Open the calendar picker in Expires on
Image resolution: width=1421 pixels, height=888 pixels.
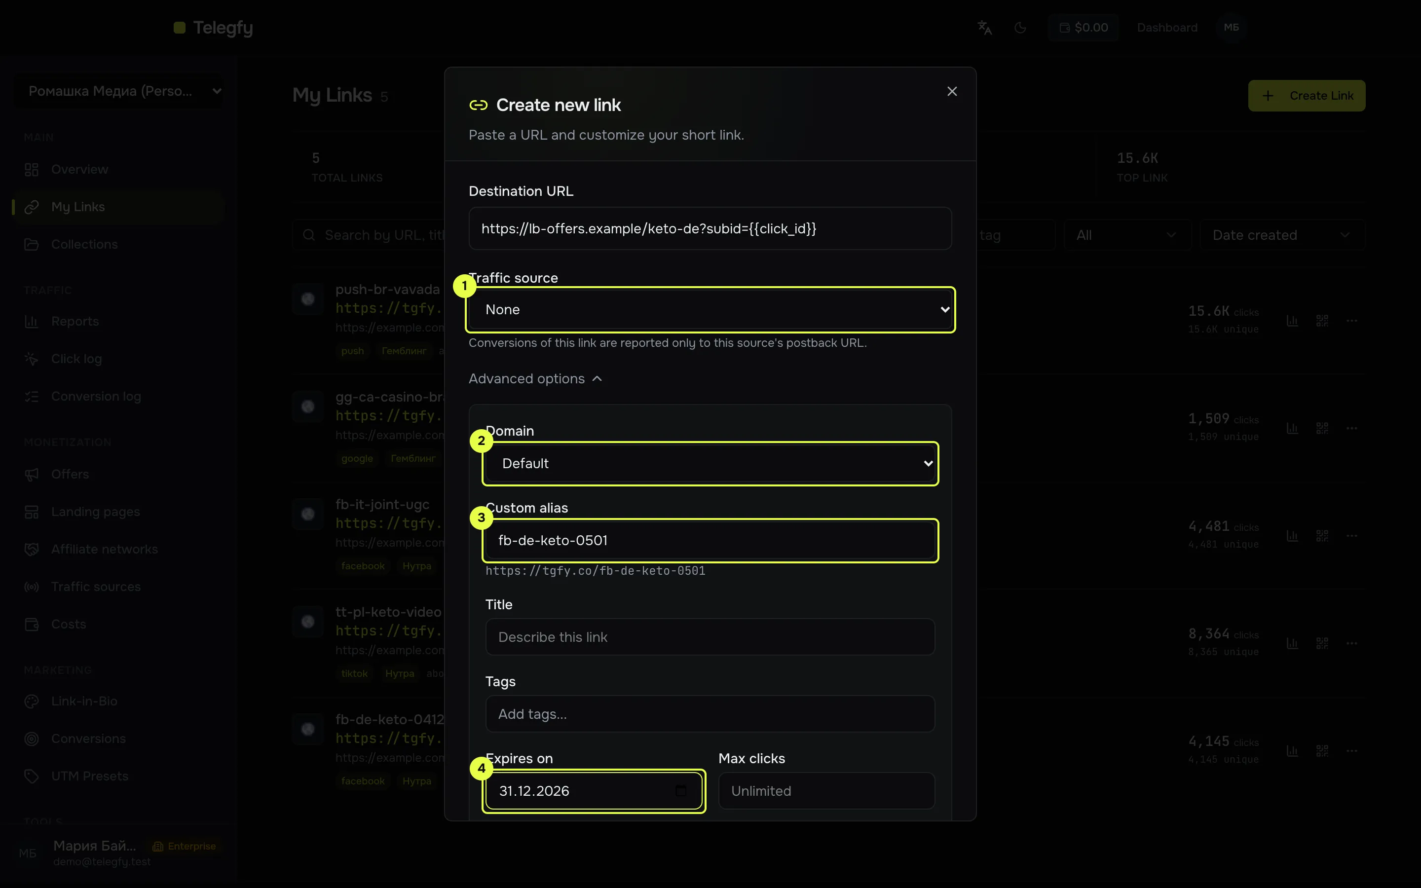[680, 790]
